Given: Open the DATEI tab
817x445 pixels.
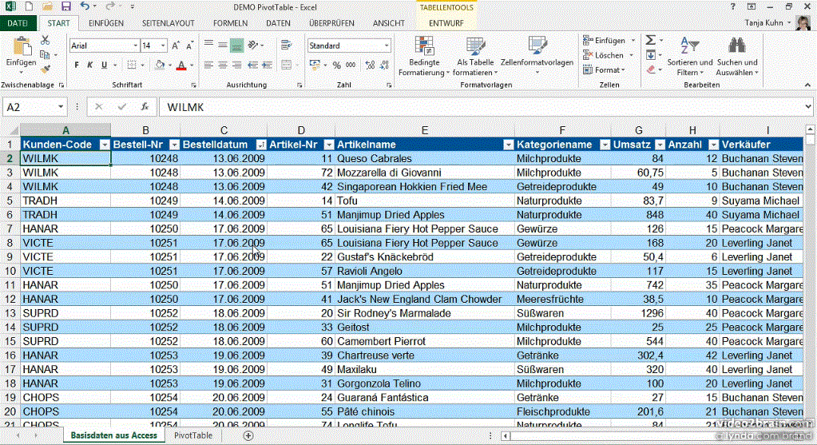Looking at the screenshot, I should pos(18,23).
